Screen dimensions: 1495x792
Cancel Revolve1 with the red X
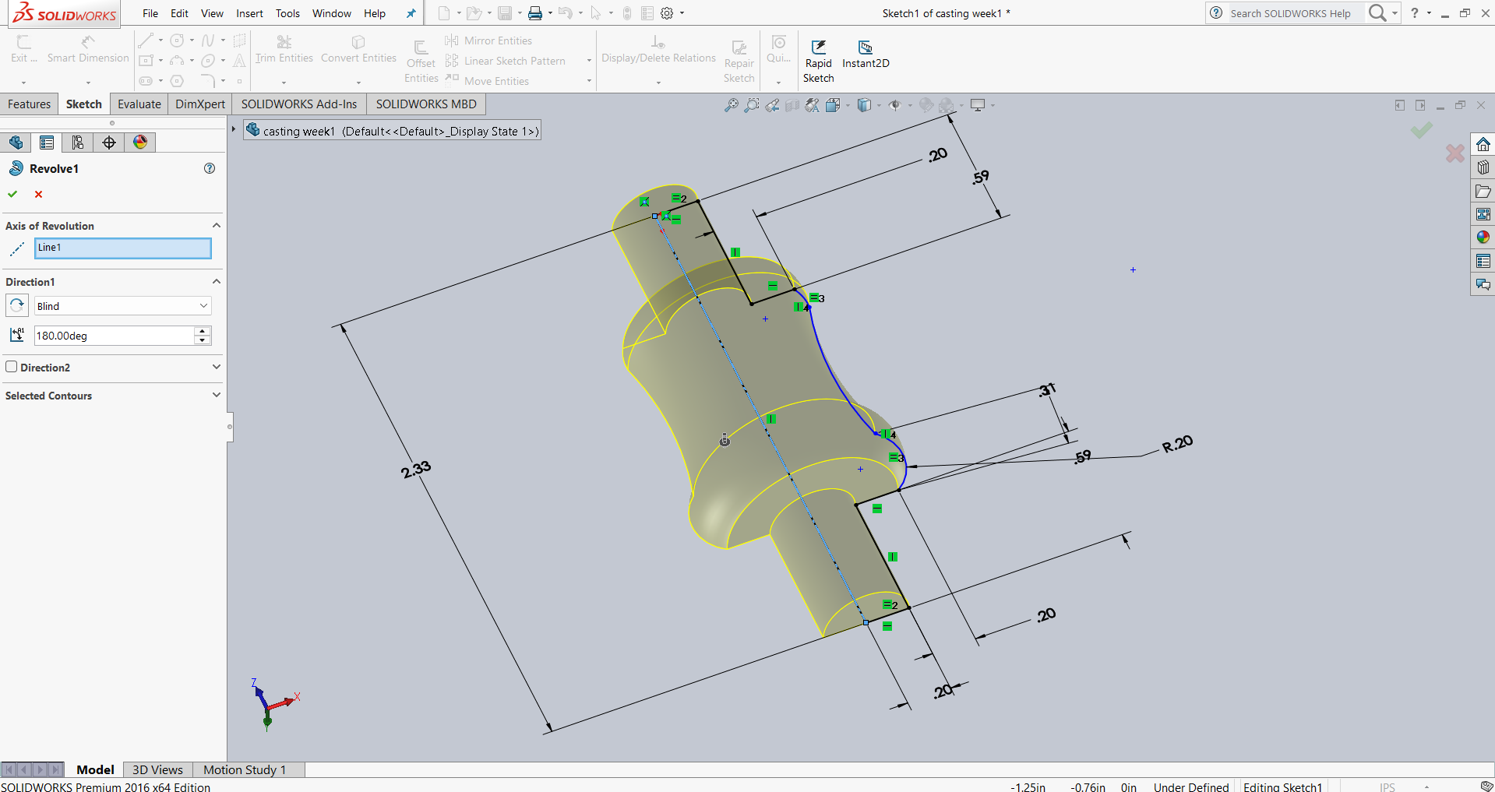pyautogui.click(x=38, y=195)
